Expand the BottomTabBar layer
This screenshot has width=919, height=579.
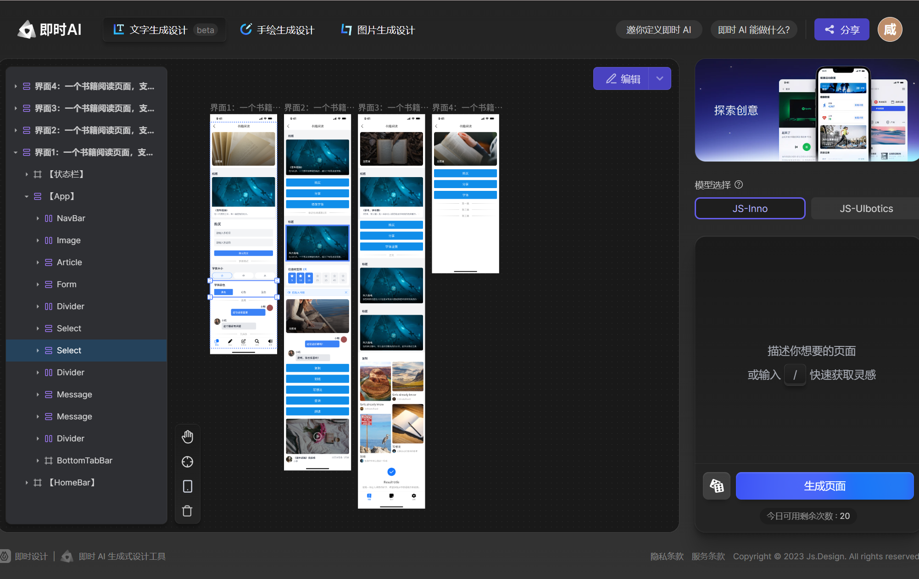tap(38, 461)
